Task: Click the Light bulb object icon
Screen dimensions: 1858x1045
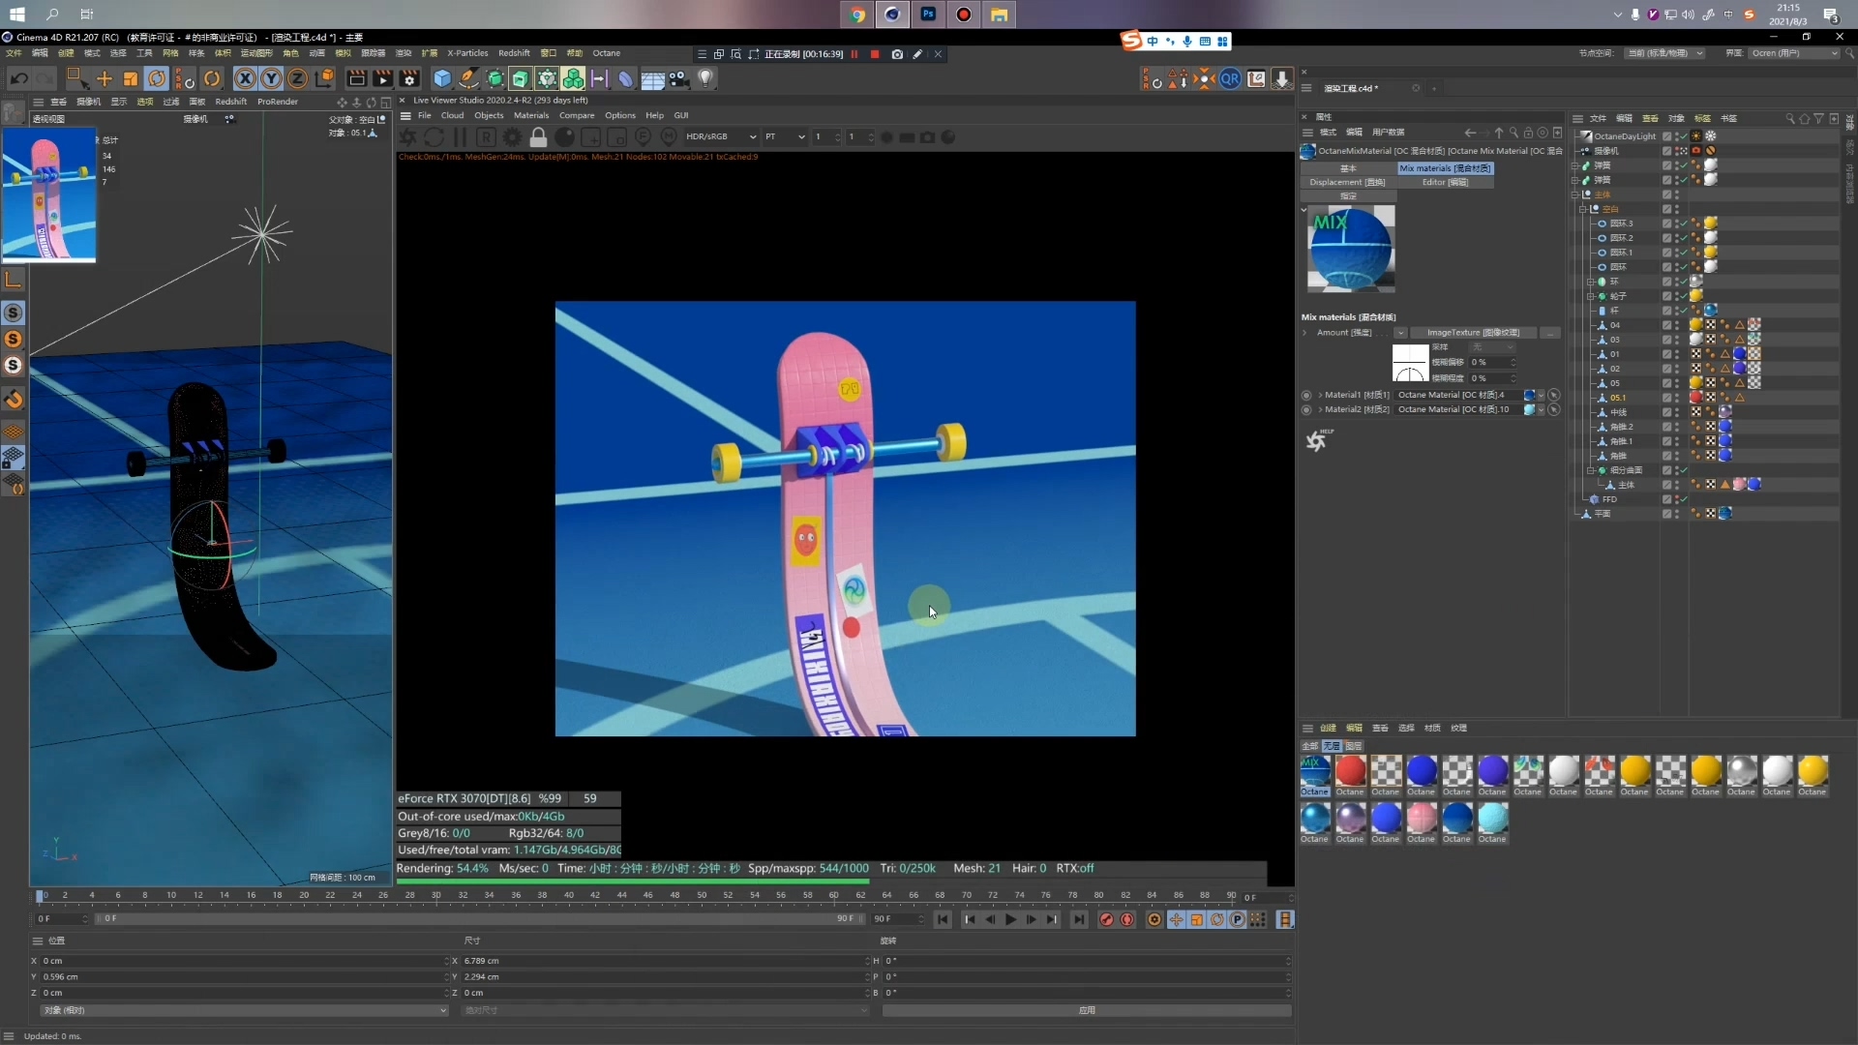Action: pyautogui.click(x=705, y=79)
